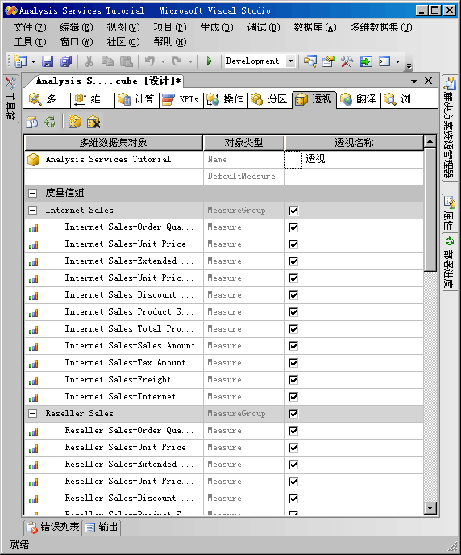Screen dimensions: 461x555
Task: Click the 透视名称 column header
Action: pyautogui.click(x=354, y=143)
